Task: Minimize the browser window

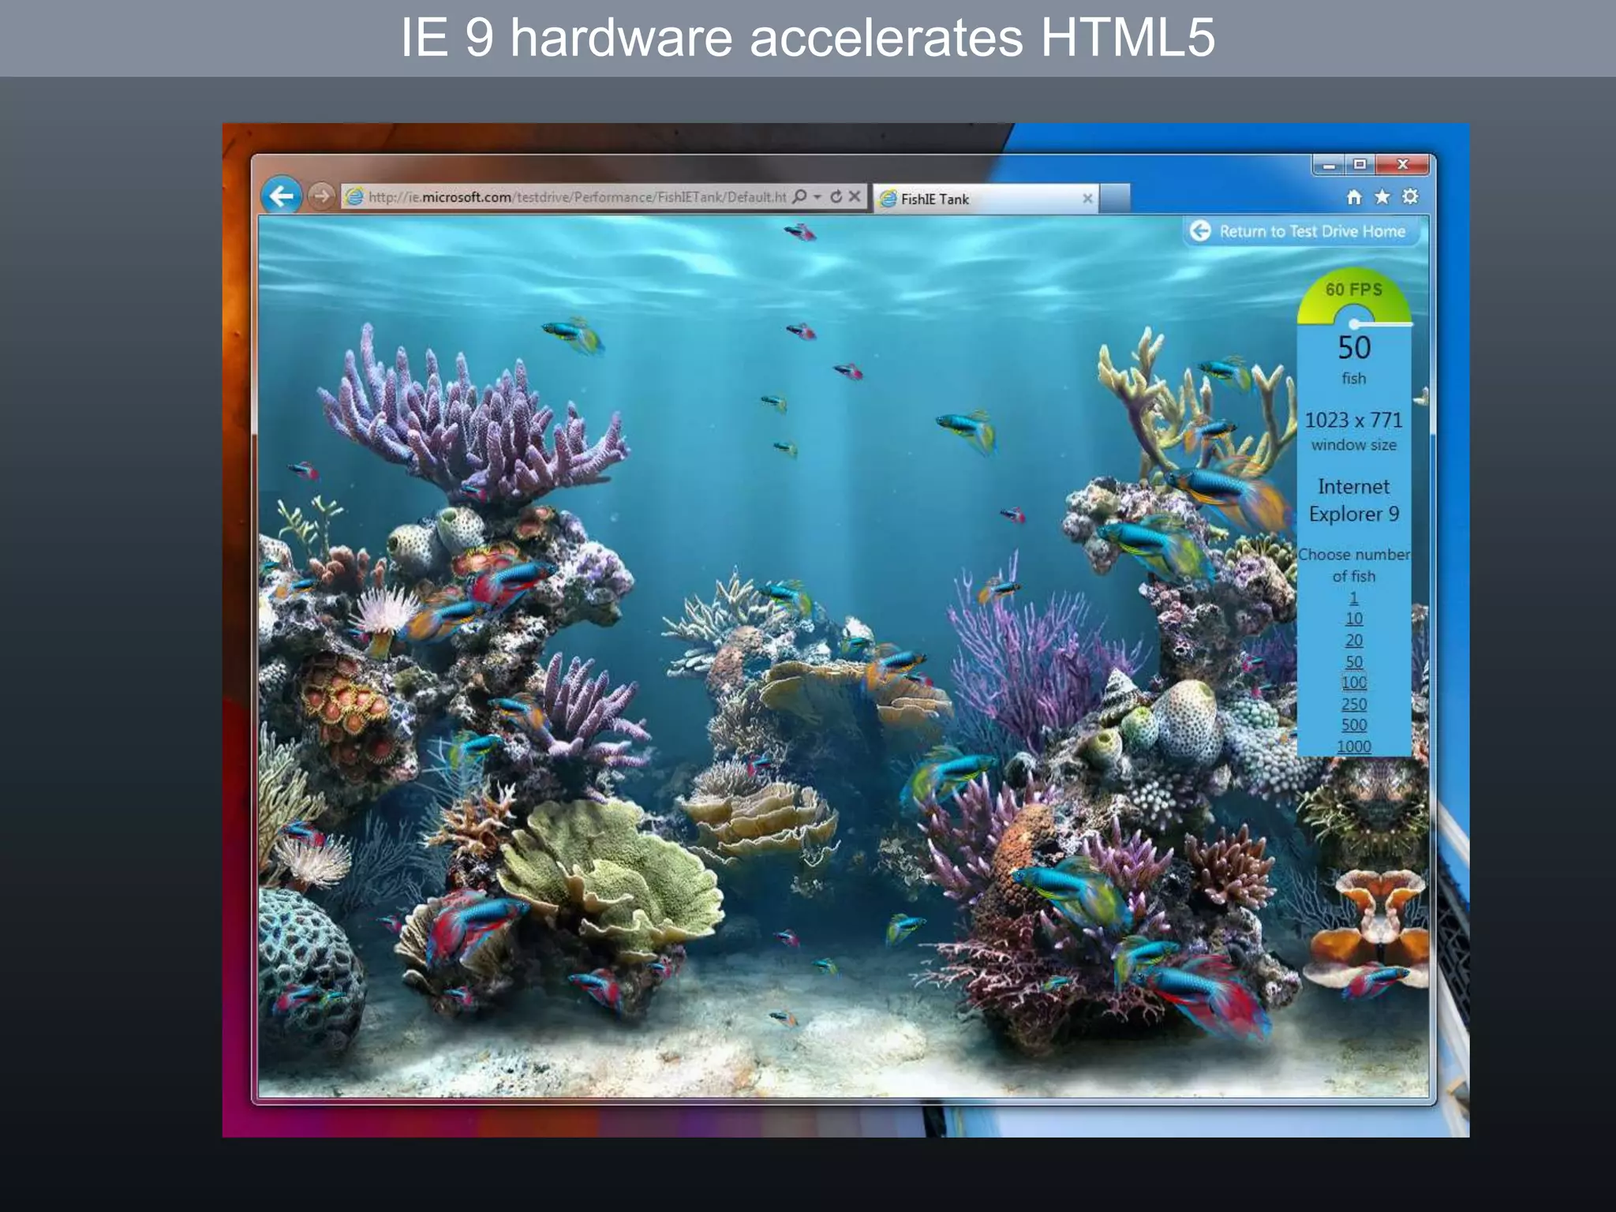Action: click(1329, 165)
